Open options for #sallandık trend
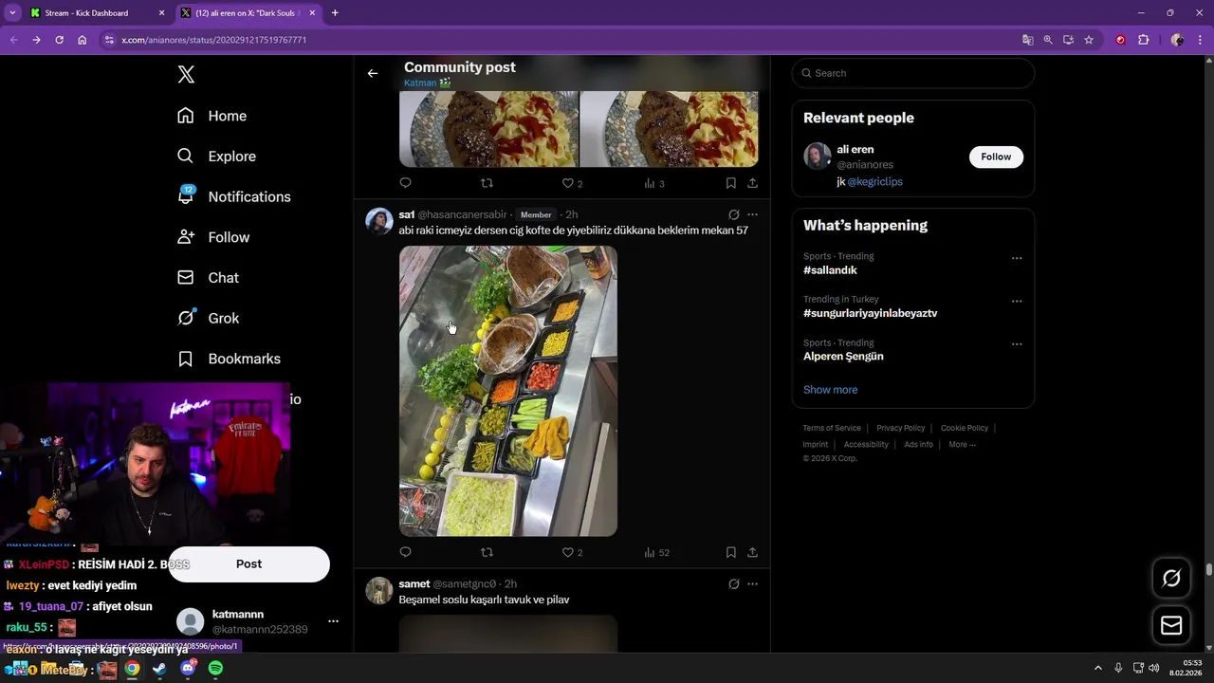 coord(1017,258)
